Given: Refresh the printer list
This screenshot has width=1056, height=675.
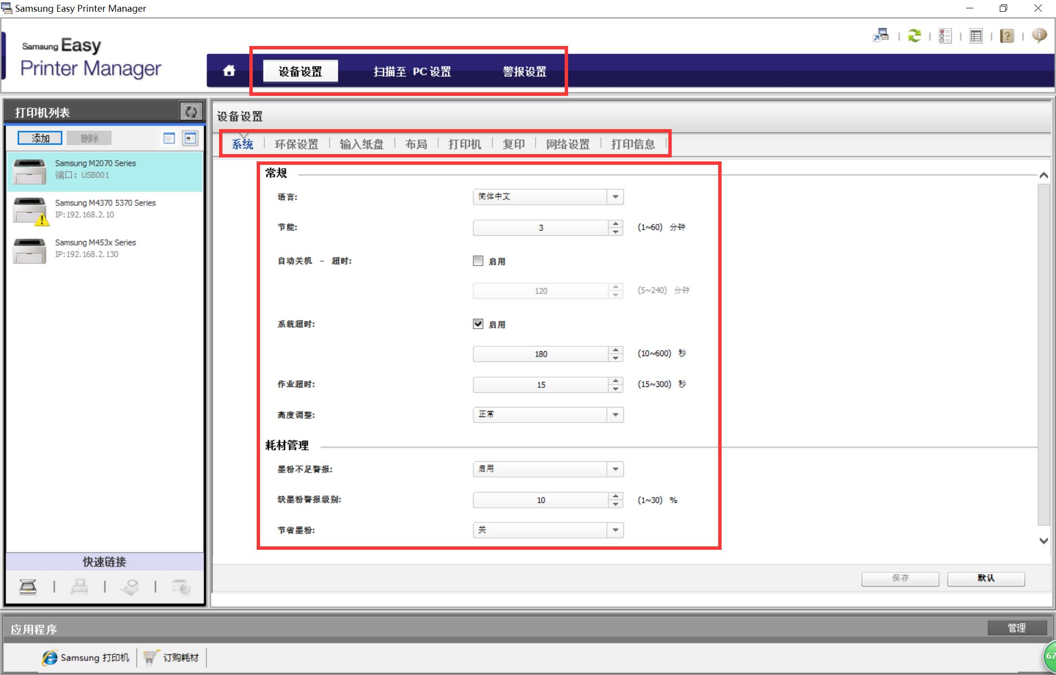Looking at the screenshot, I should coord(191,112).
